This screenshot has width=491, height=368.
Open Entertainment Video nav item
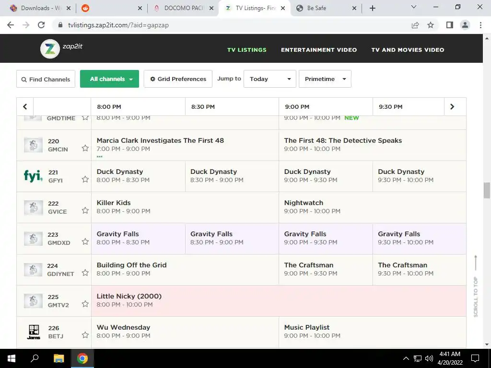319,50
